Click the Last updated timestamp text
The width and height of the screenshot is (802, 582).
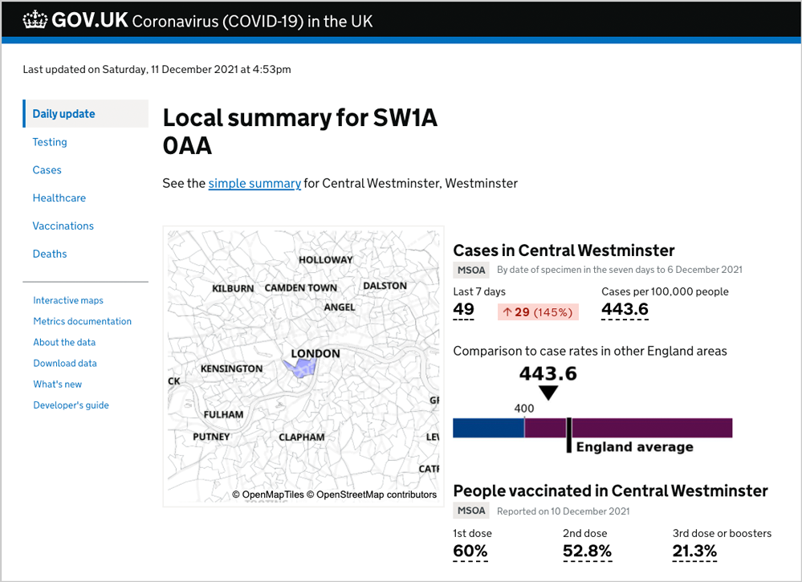(157, 70)
